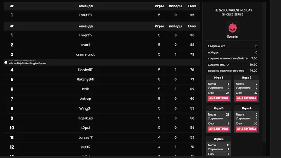This screenshot has height=158, width=281.
Task: Click Flobby1111's 76 points value
Action: [x=192, y=70]
